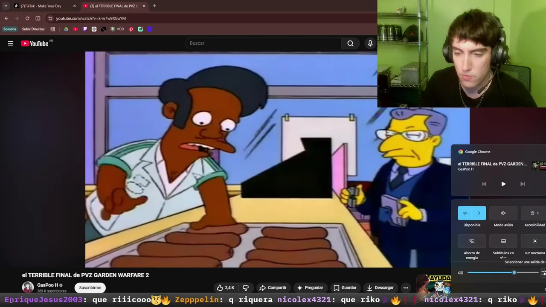This screenshot has width=546, height=307.
Task: Dislike the video with the thumbs-down button
Action: (x=246, y=288)
